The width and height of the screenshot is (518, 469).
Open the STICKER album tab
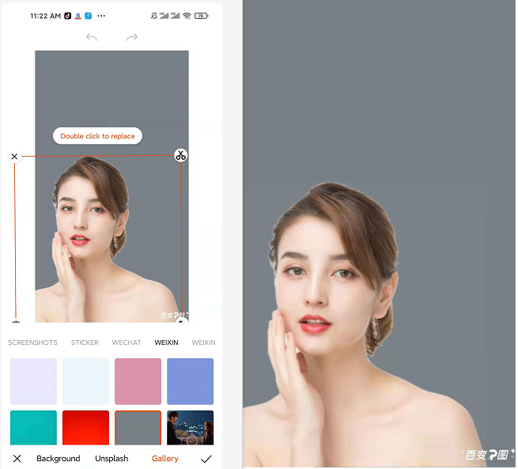coord(85,342)
